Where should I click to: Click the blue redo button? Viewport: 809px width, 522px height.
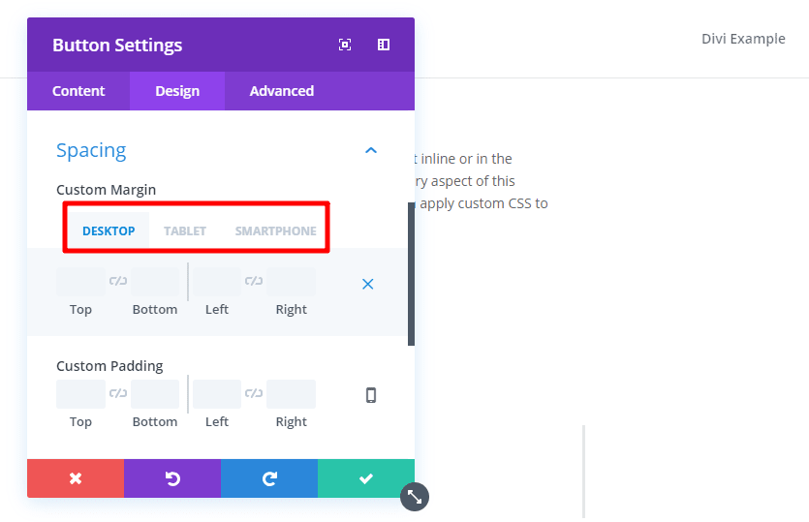coord(269,478)
